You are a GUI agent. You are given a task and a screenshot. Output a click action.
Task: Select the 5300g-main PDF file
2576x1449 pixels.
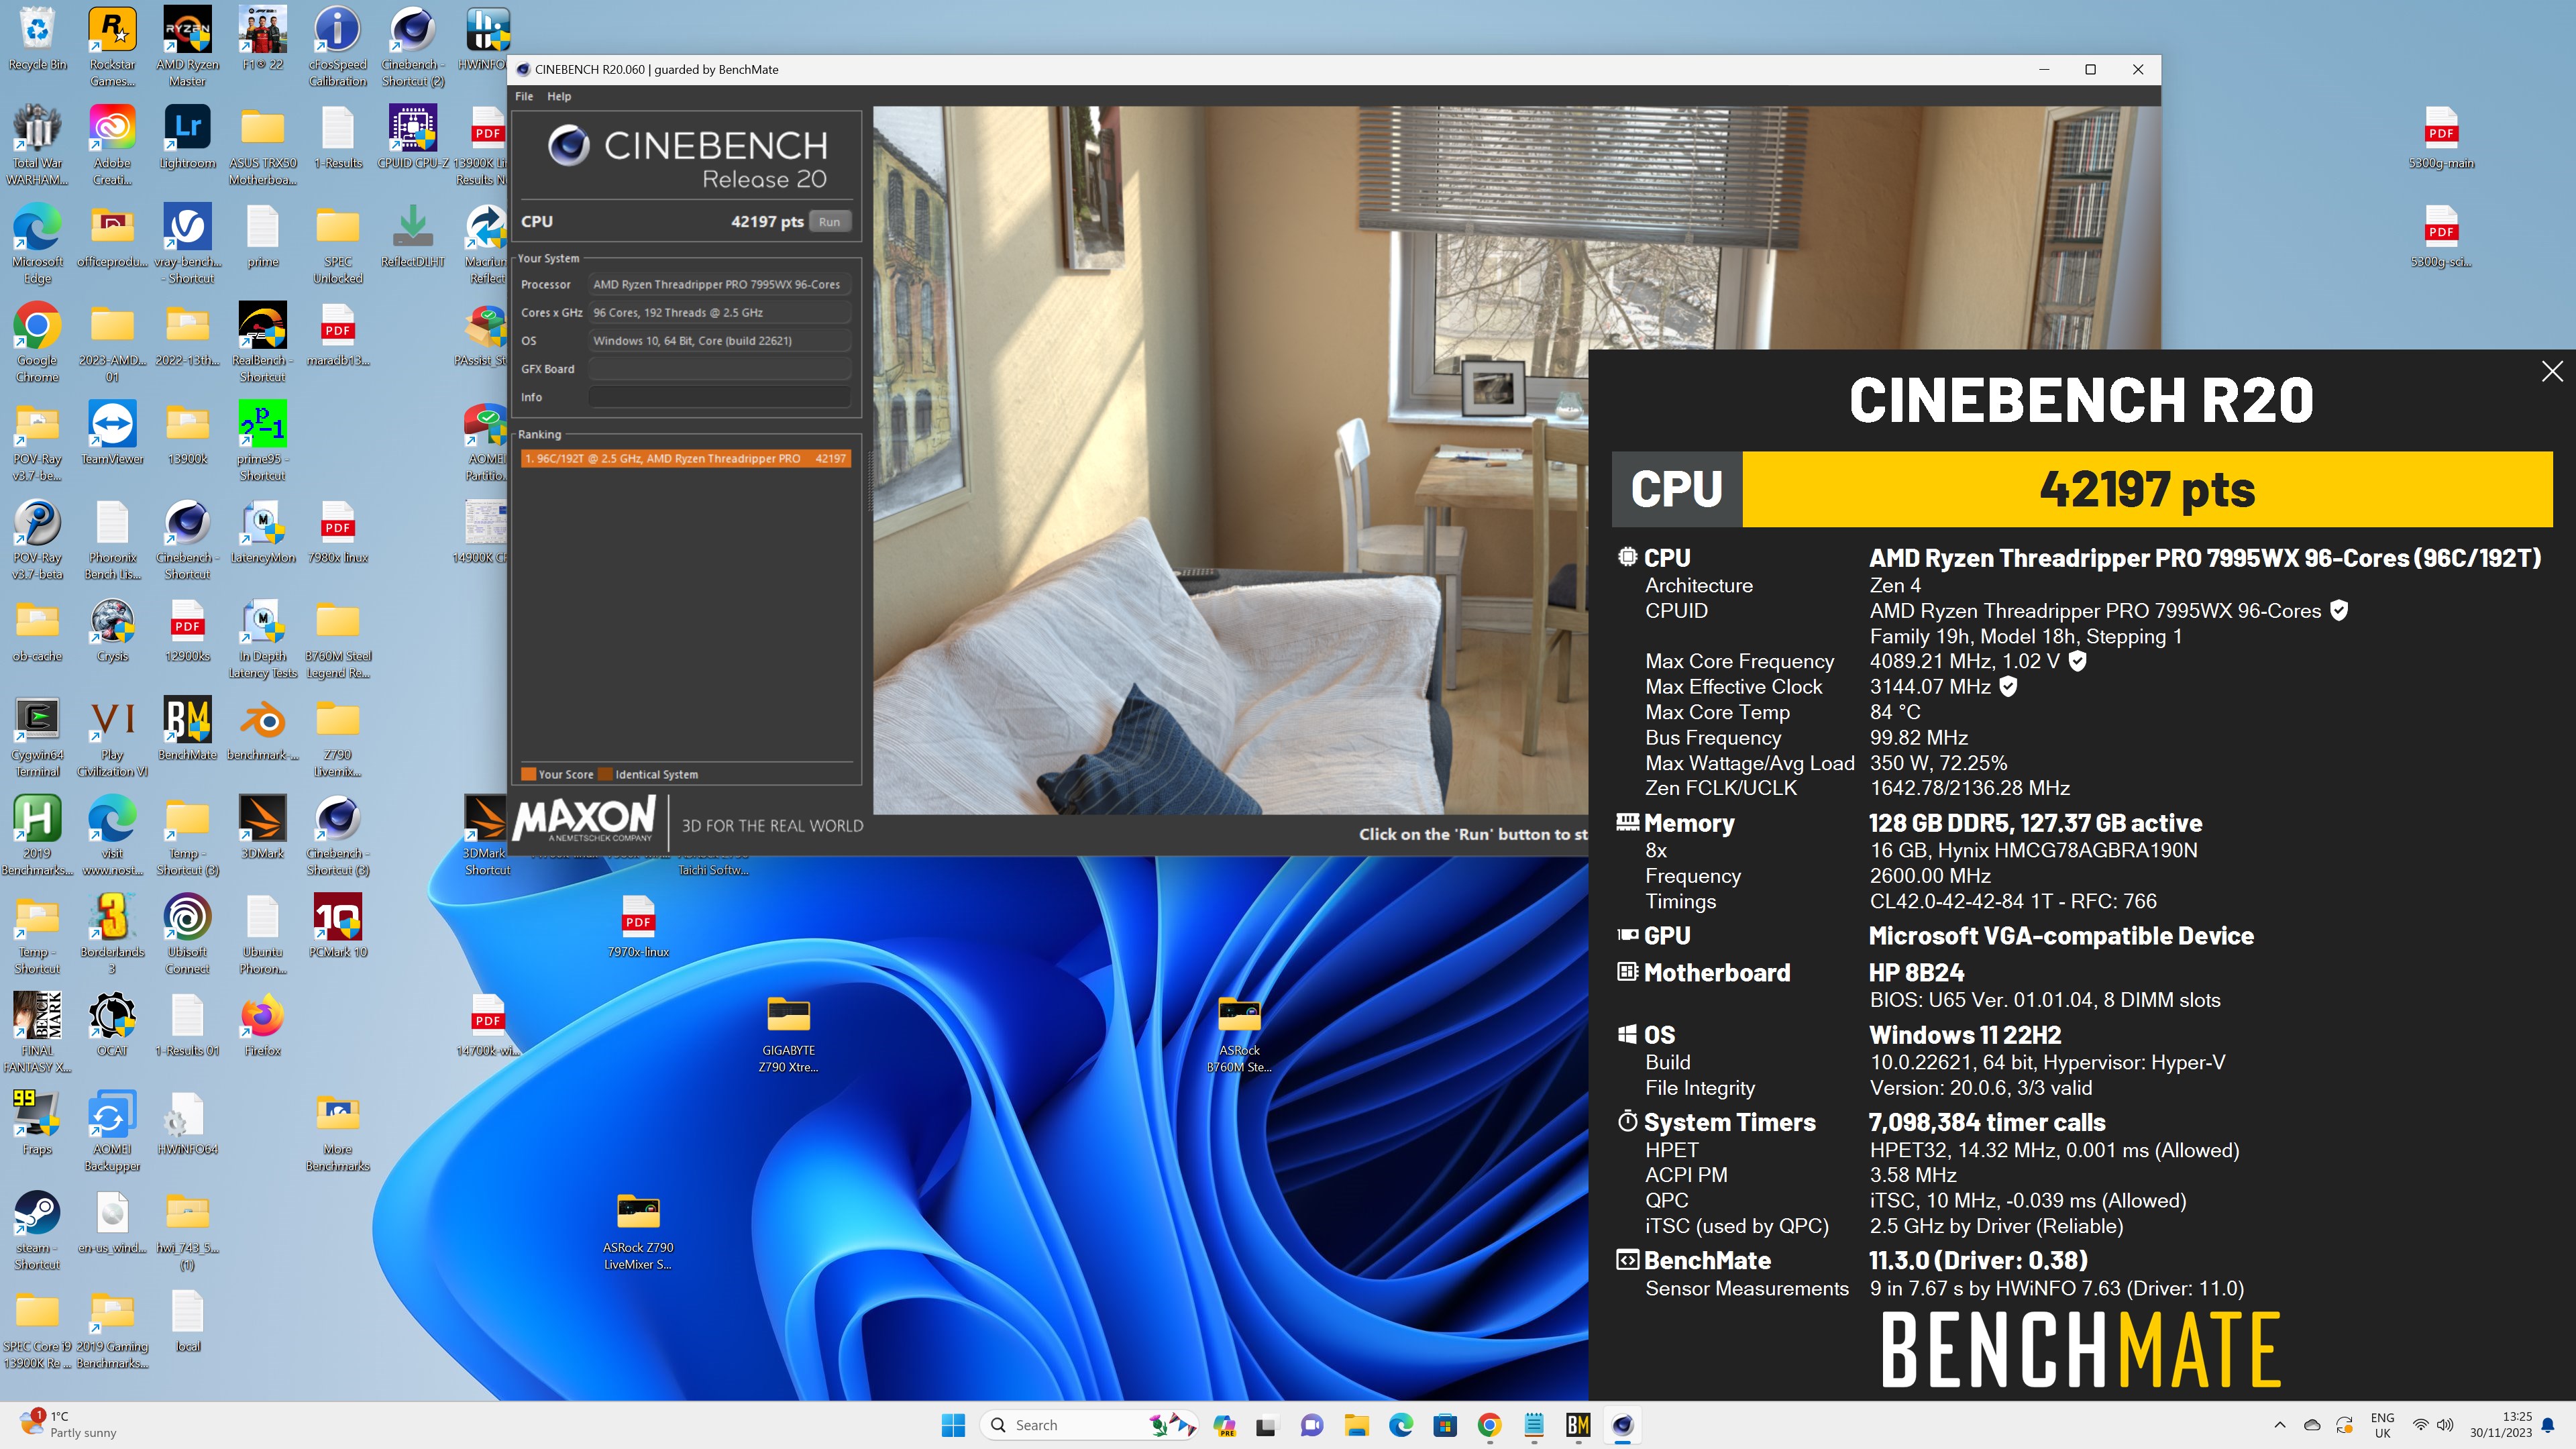coord(2441,138)
